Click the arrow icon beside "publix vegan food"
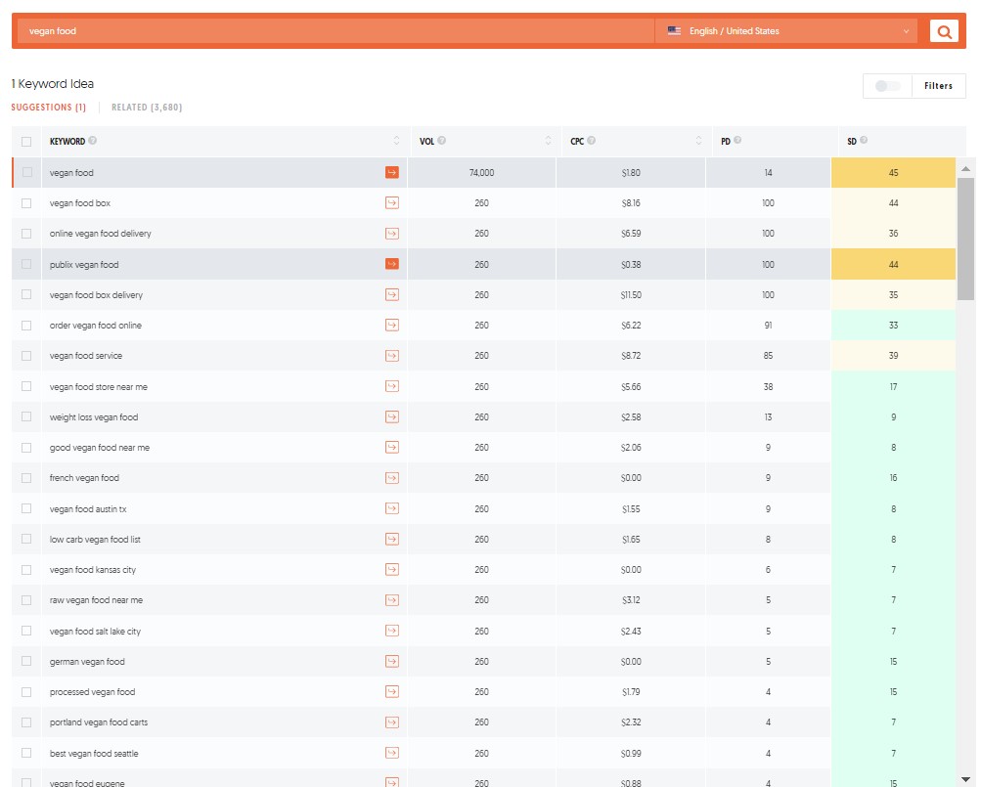Image resolution: width=982 pixels, height=787 pixels. pos(391,263)
